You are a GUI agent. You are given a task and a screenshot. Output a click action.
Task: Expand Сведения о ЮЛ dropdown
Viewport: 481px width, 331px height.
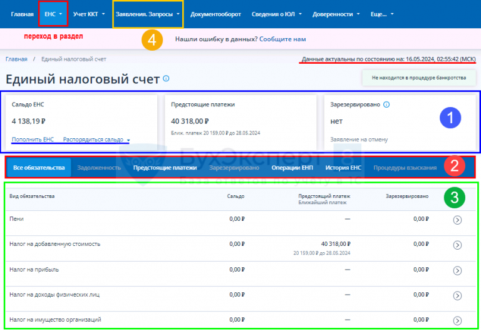click(277, 14)
